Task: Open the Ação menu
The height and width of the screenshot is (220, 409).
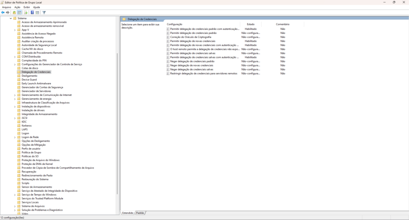Action: tap(17, 7)
